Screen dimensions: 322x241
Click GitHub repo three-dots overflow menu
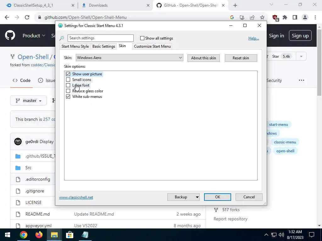click(302, 80)
